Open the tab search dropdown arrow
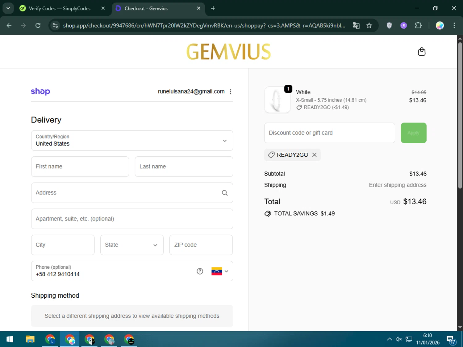This screenshot has height=347, width=463. (8, 8)
